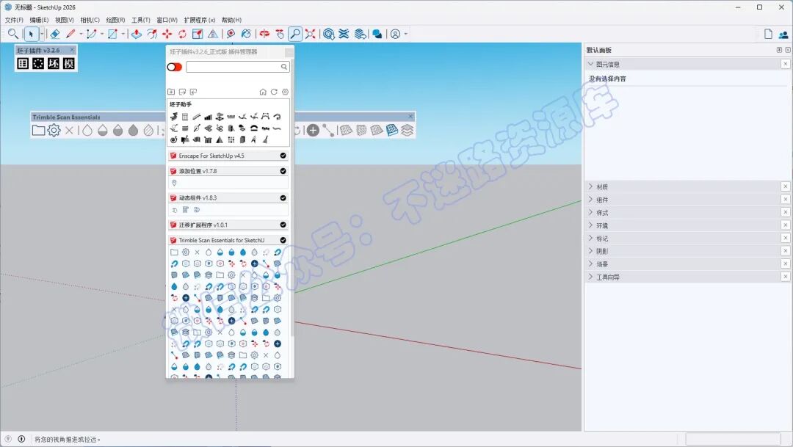
Task: Open the search magnifier at toolbar start
Action: coord(13,34)
